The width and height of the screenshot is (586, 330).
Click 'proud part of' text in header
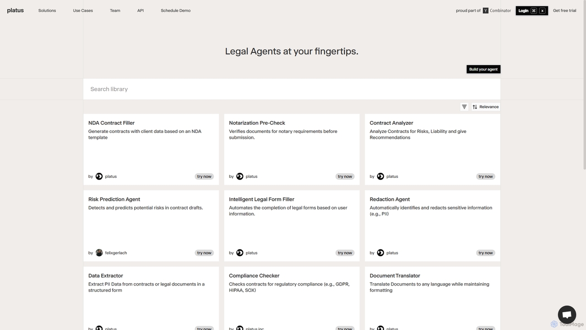click(x=468, y=11)
